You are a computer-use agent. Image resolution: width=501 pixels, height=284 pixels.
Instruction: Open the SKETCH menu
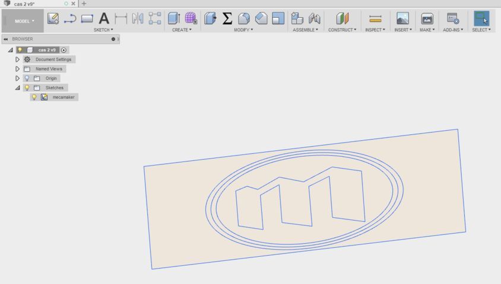[x=103, y=30]
